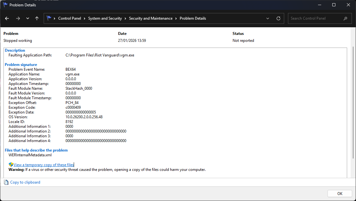Click the clipboard icon beside Copy

click(x=6, y=182)
